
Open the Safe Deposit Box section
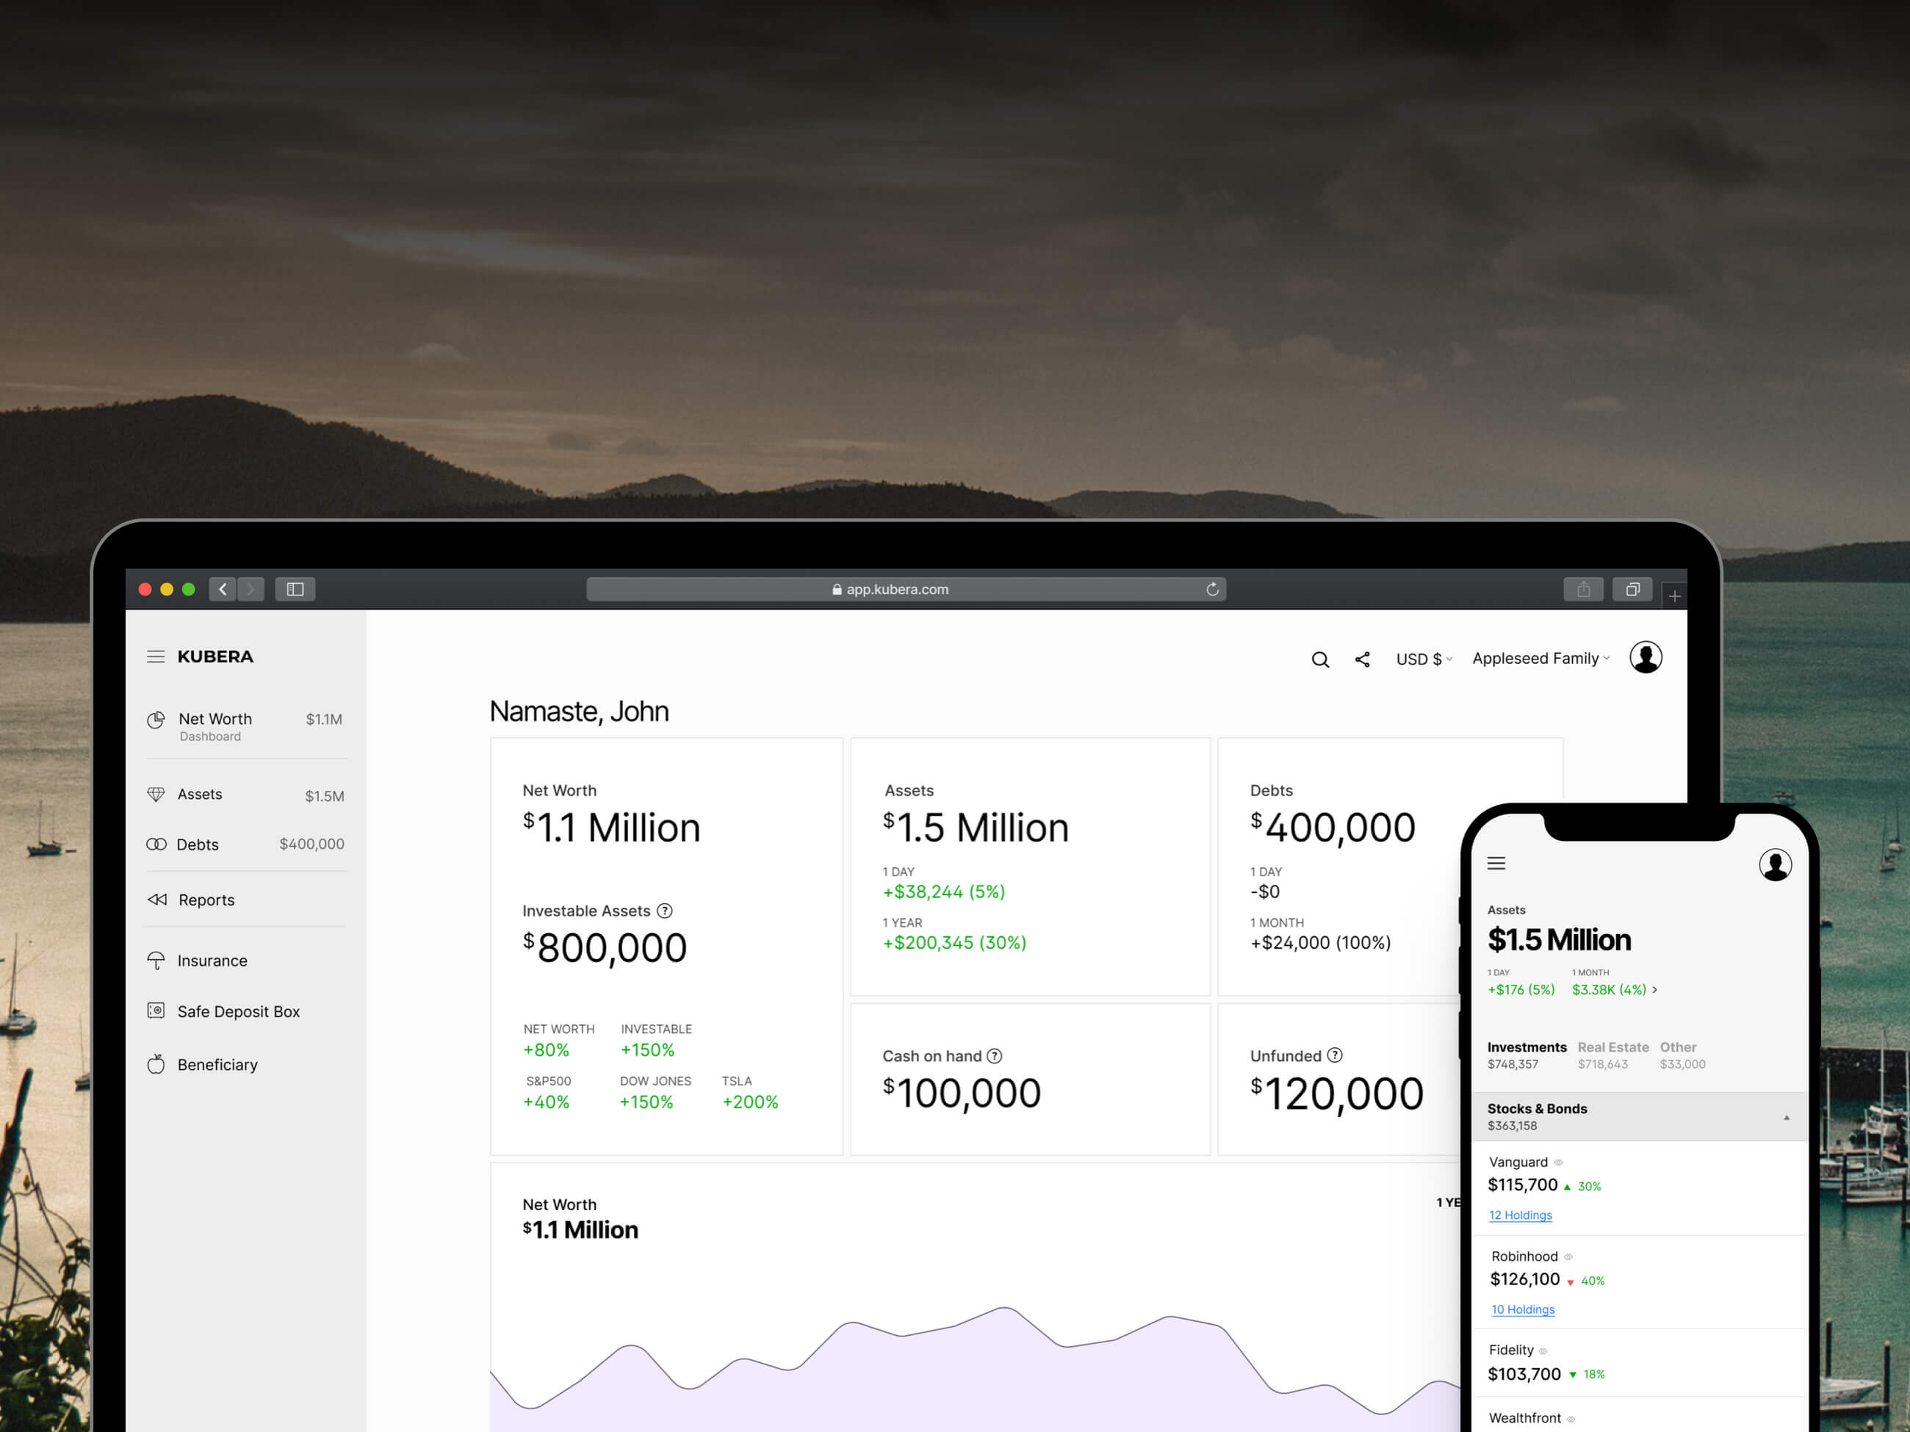point(156,1010)
